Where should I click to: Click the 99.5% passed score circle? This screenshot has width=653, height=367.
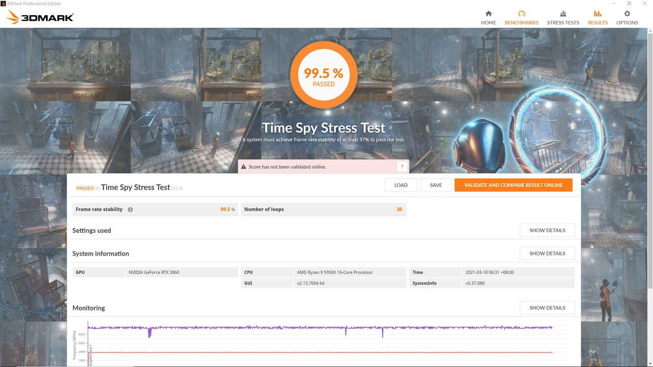tap(323, 75)
